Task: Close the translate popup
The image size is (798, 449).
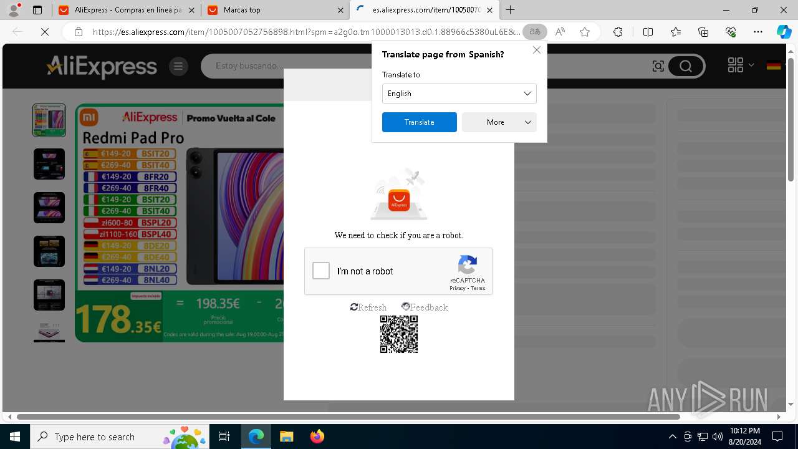Action: [x=537, y=50]
